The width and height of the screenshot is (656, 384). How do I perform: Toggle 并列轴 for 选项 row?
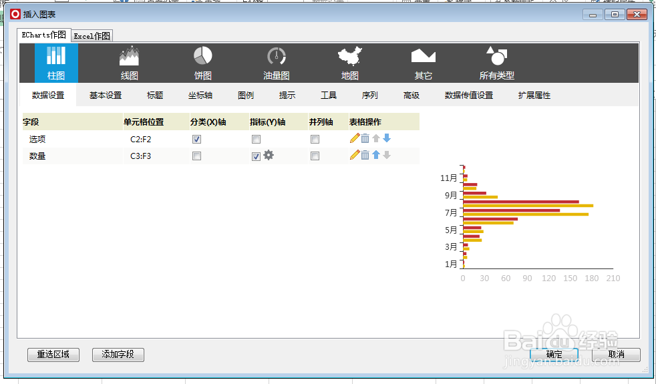[315, 140]
